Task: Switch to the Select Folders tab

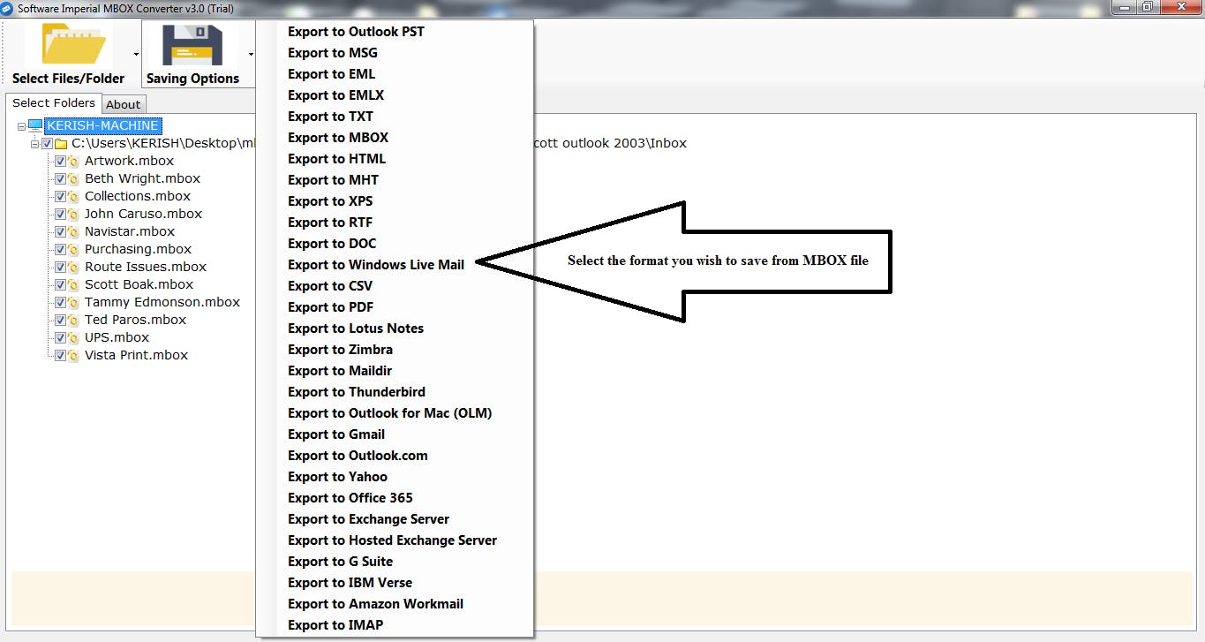Action: coord(54,102)
